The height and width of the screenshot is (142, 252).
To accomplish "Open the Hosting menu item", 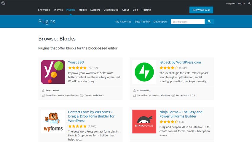I will [146, 10].
